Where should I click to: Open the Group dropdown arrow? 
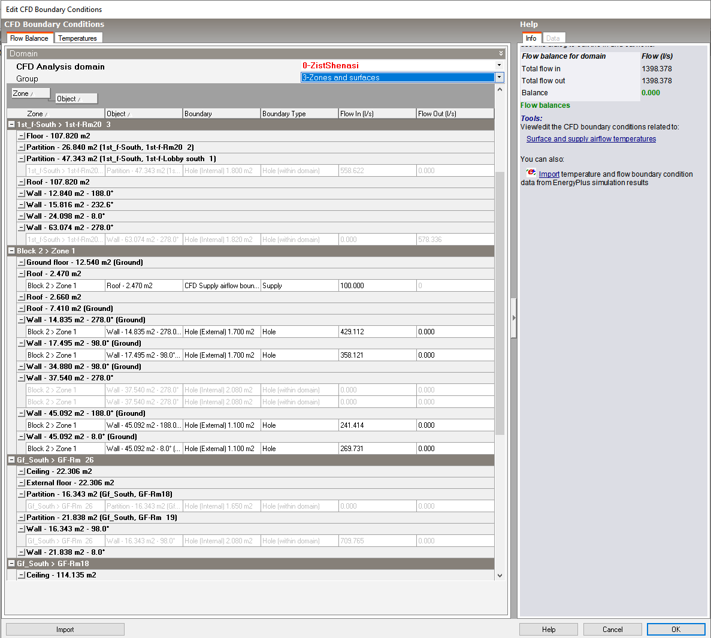pyautogui.click(x=499, y=77)
